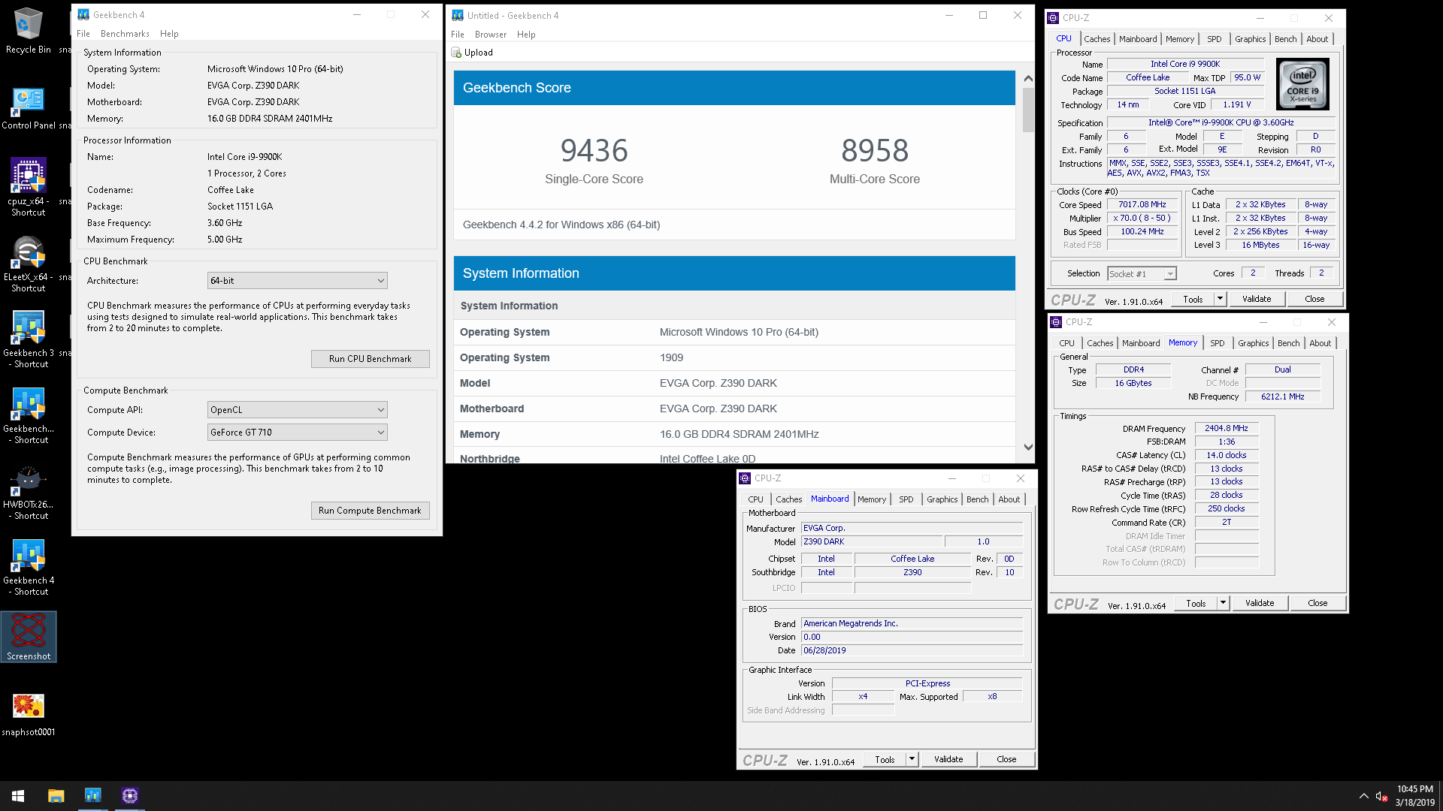This screenshot has width=1443, height=811.
Task: Click the Geekbench results vertical scrollbar thumb
Action: pos(1028,110)
